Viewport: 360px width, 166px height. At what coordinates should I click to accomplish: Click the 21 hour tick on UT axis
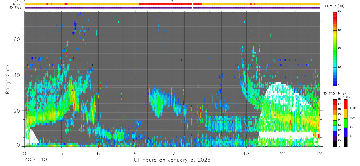coord(283,153)
